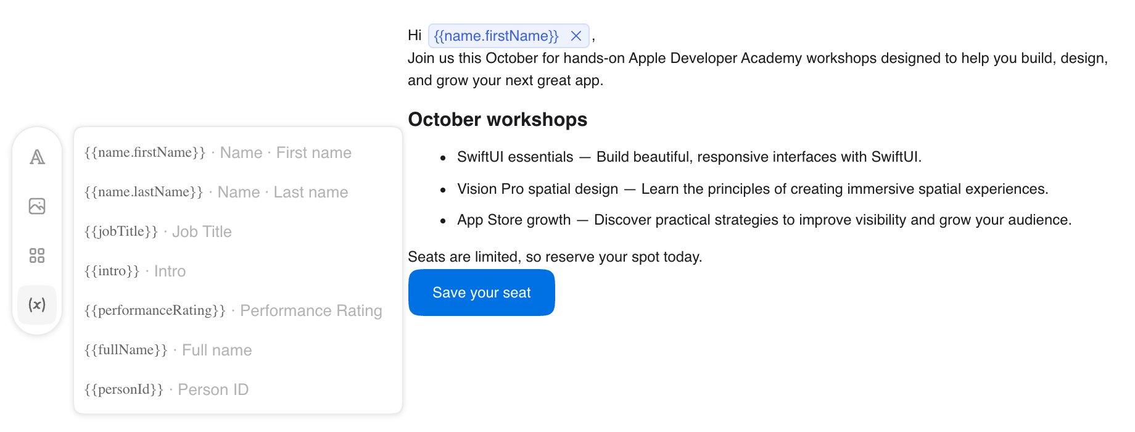This screenshot has height=432, width=1135.
Task: Click the Join us this October paragraph
Action: [x=758, y=69]
